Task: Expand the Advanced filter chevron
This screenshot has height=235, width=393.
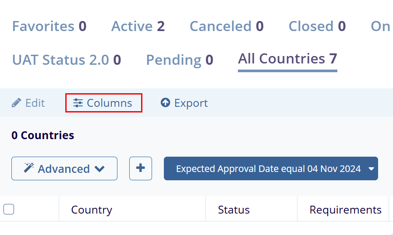Action: tap(100, 169)
